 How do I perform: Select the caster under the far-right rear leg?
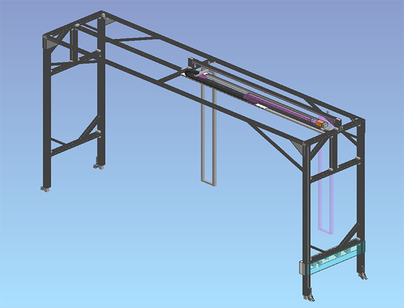[x=363, y=275]
